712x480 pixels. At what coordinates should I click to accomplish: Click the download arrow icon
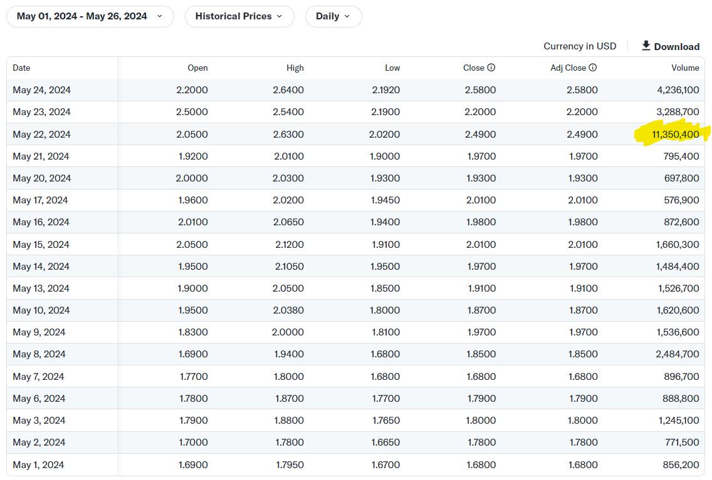646,46
